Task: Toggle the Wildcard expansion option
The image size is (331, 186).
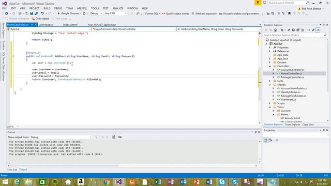Action: point(204,13)
